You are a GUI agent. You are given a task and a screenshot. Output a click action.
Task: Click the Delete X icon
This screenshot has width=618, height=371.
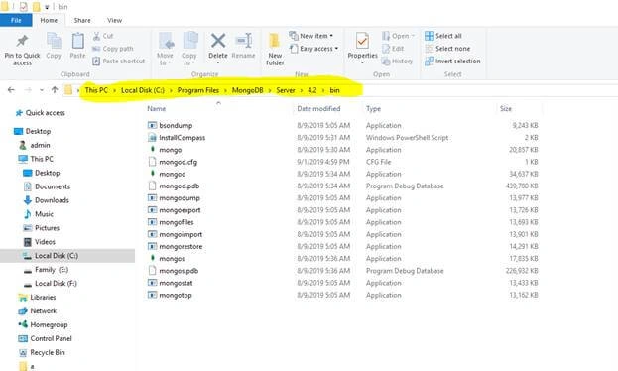218,41
